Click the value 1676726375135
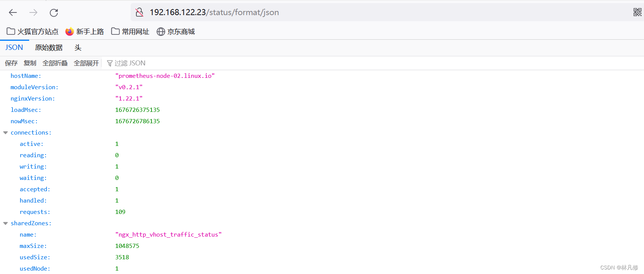Screen dimensions: 644x274 tap(138, 110)
